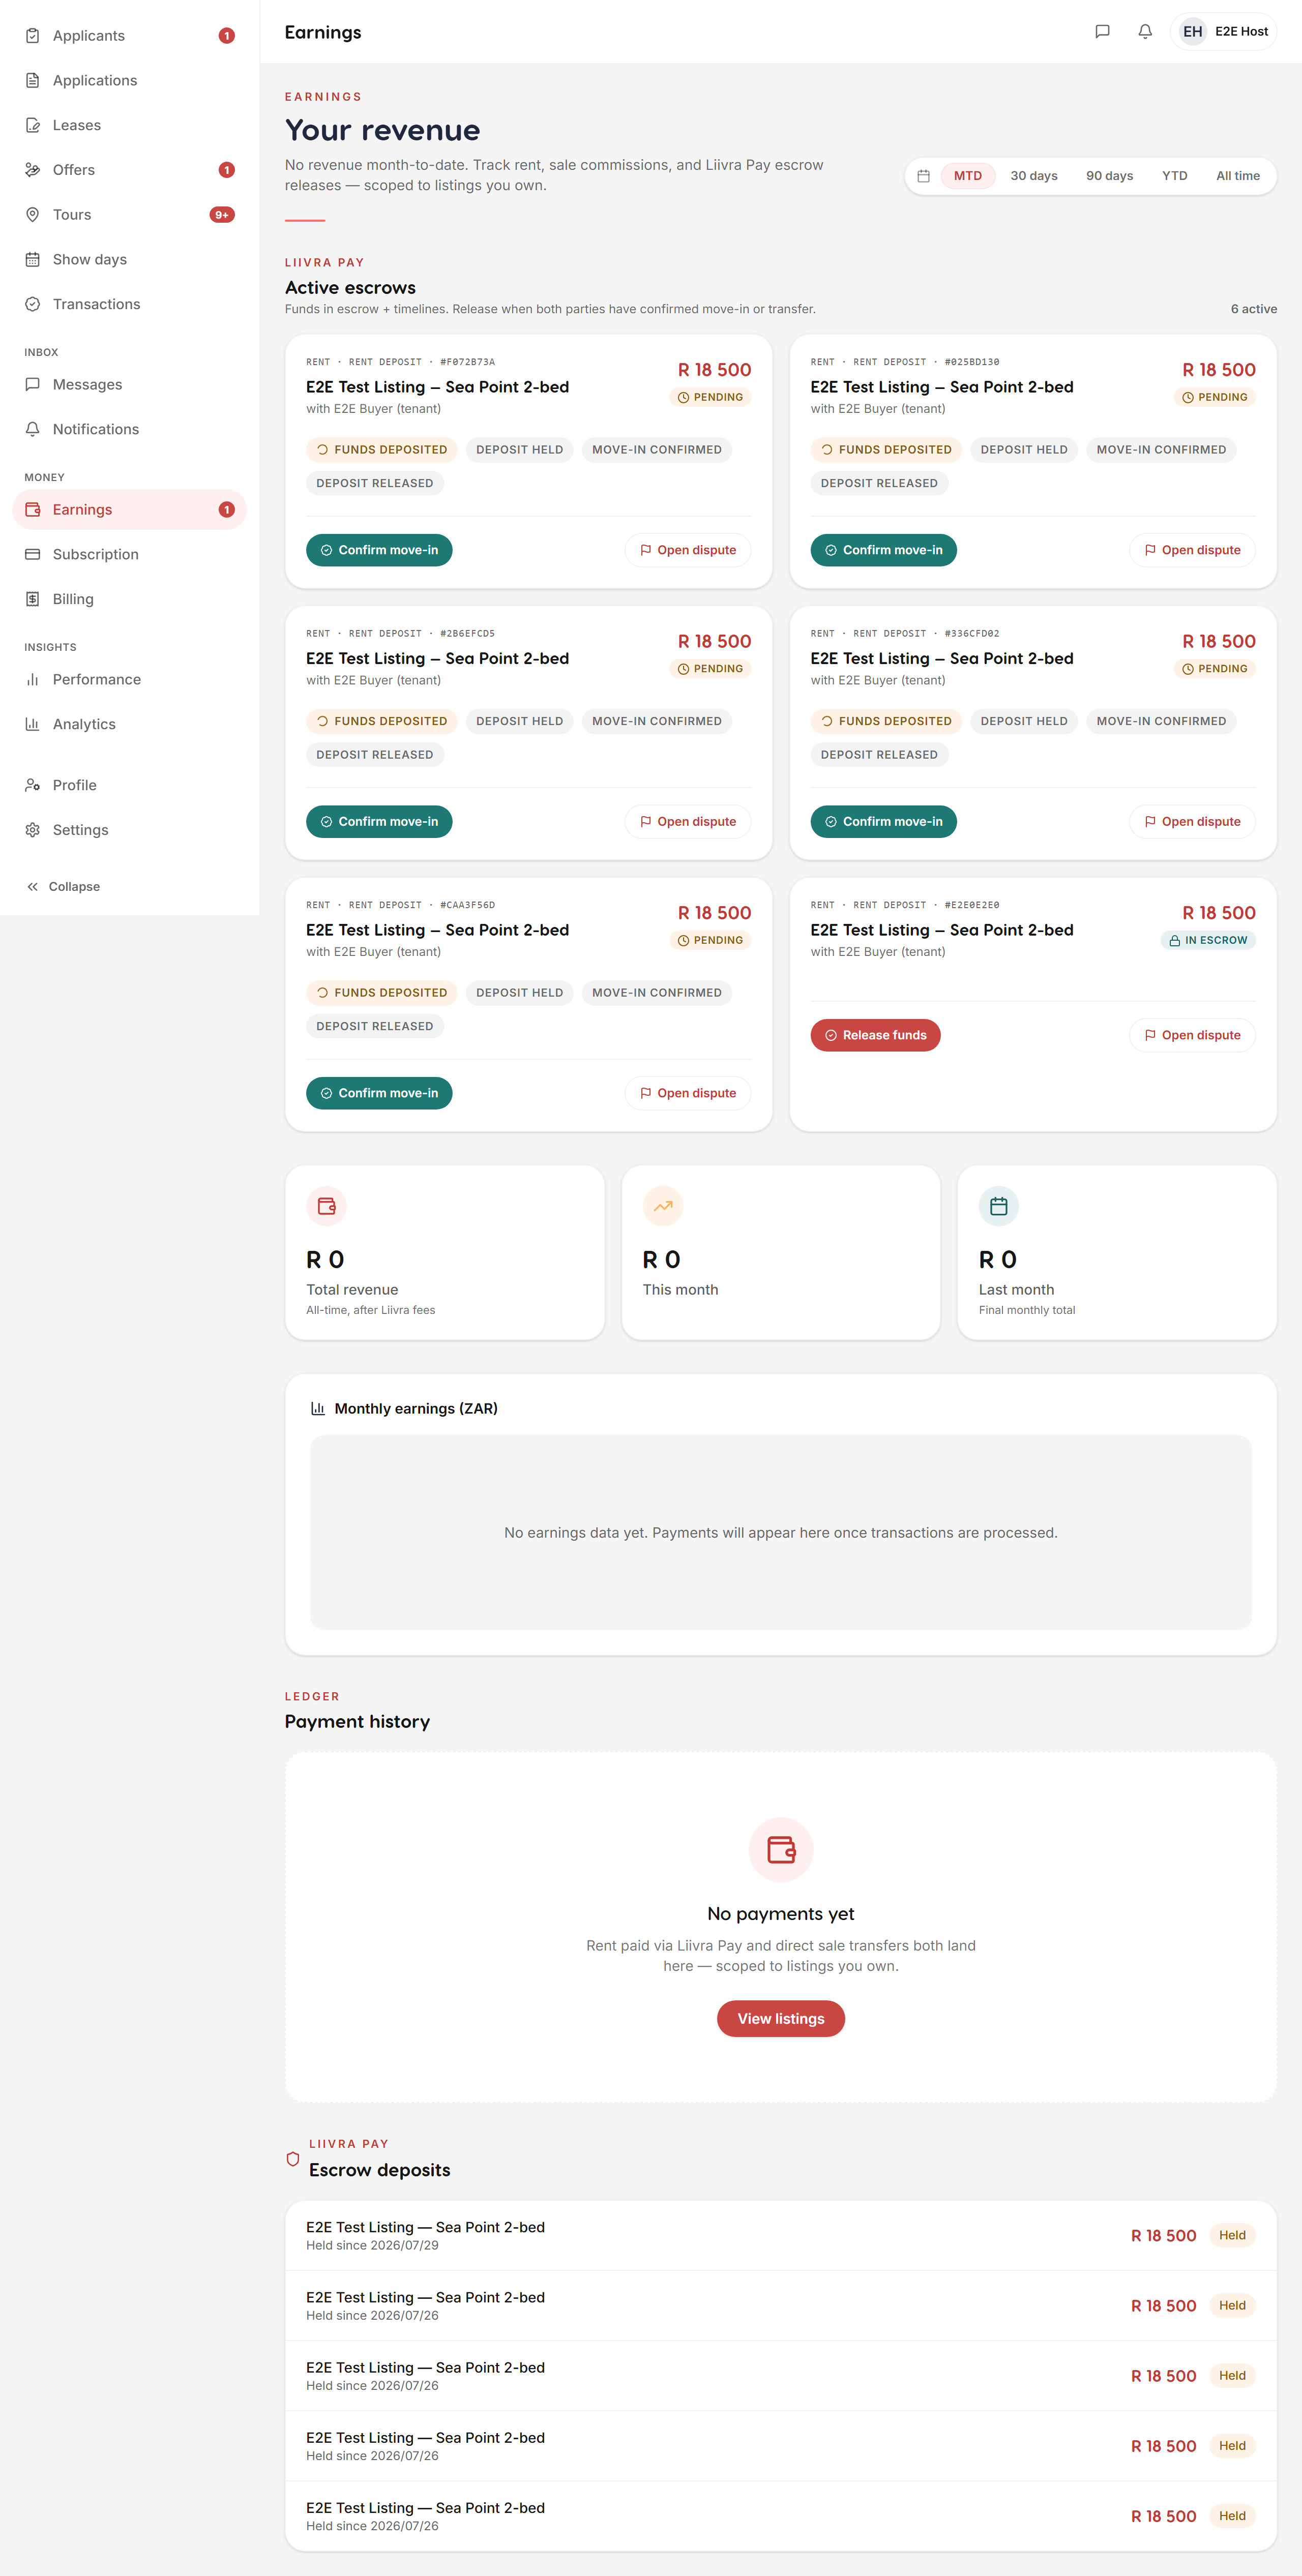Open the notifications bell in header
This screenshot has height=2576, width=1302.
click(1145, 32)
